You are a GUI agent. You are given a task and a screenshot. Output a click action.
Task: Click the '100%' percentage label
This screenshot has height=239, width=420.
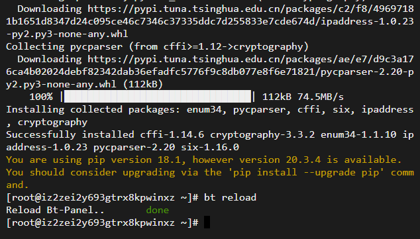(41, 97)
